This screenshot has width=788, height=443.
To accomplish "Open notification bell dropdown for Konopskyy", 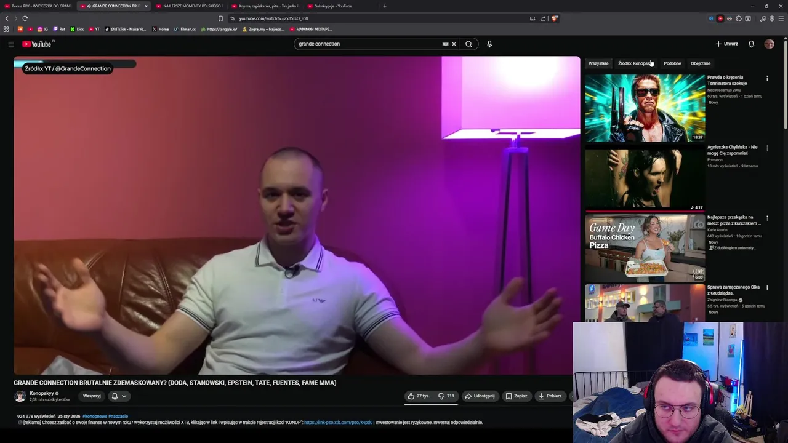I will (119, 396).
